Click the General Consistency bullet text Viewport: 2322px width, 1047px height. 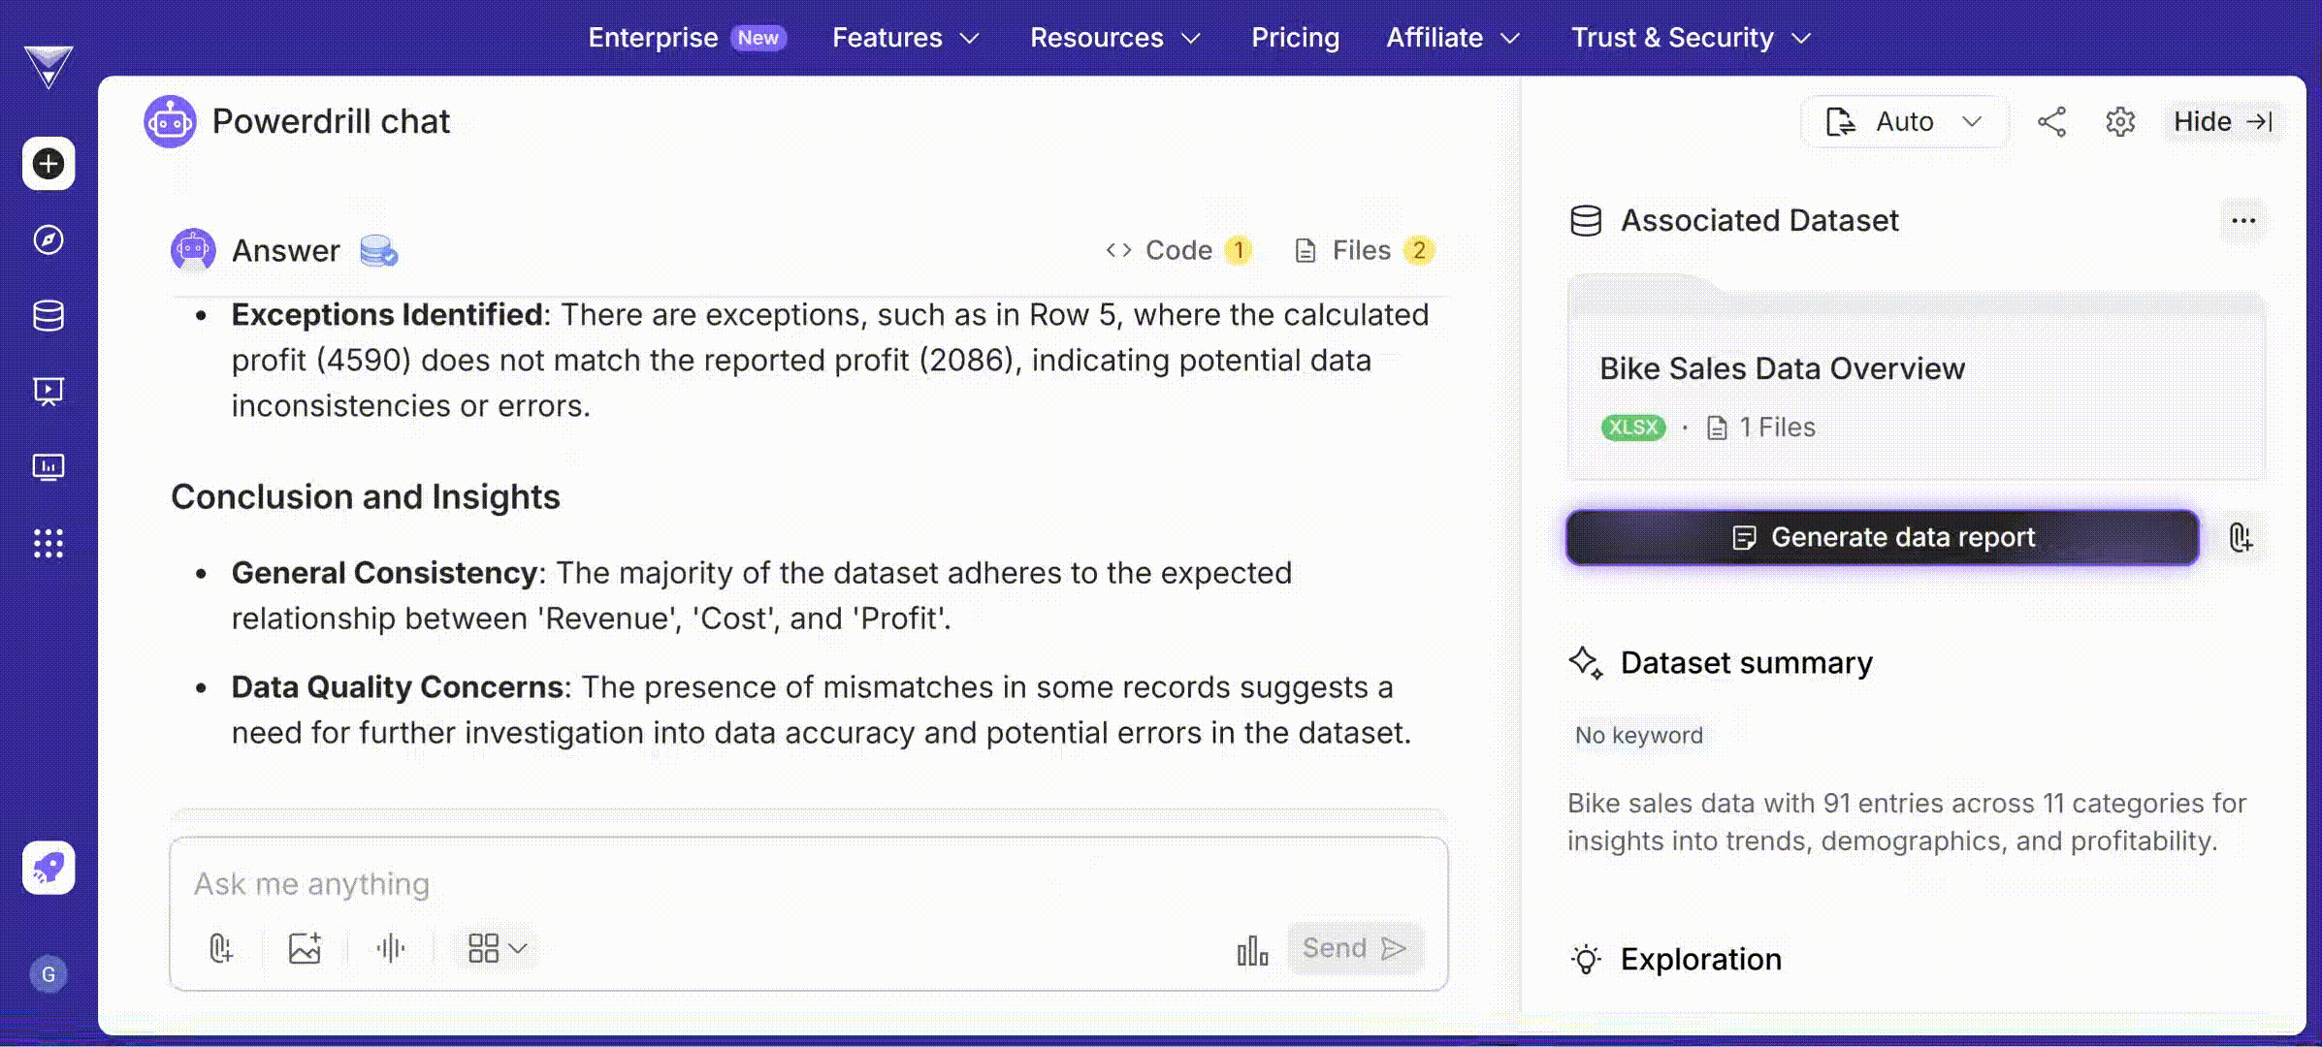[761, 595]
